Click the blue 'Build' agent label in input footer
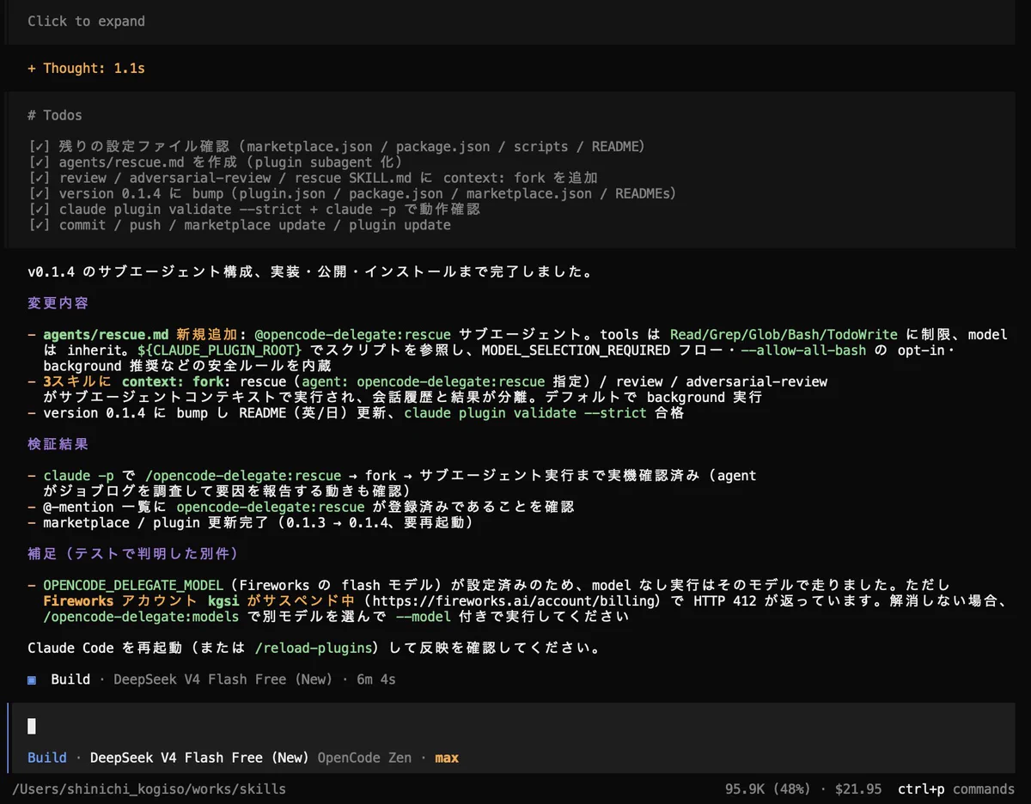The width and height of the screenshot is (1031, 804). click(x=47, y=758)
